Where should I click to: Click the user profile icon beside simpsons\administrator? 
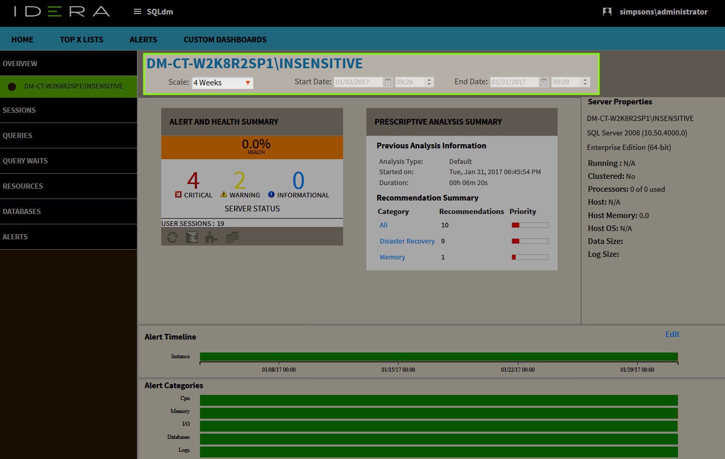pos(607,11)
